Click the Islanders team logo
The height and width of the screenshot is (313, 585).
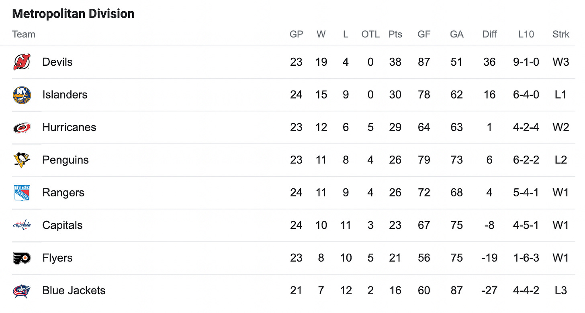22,95
